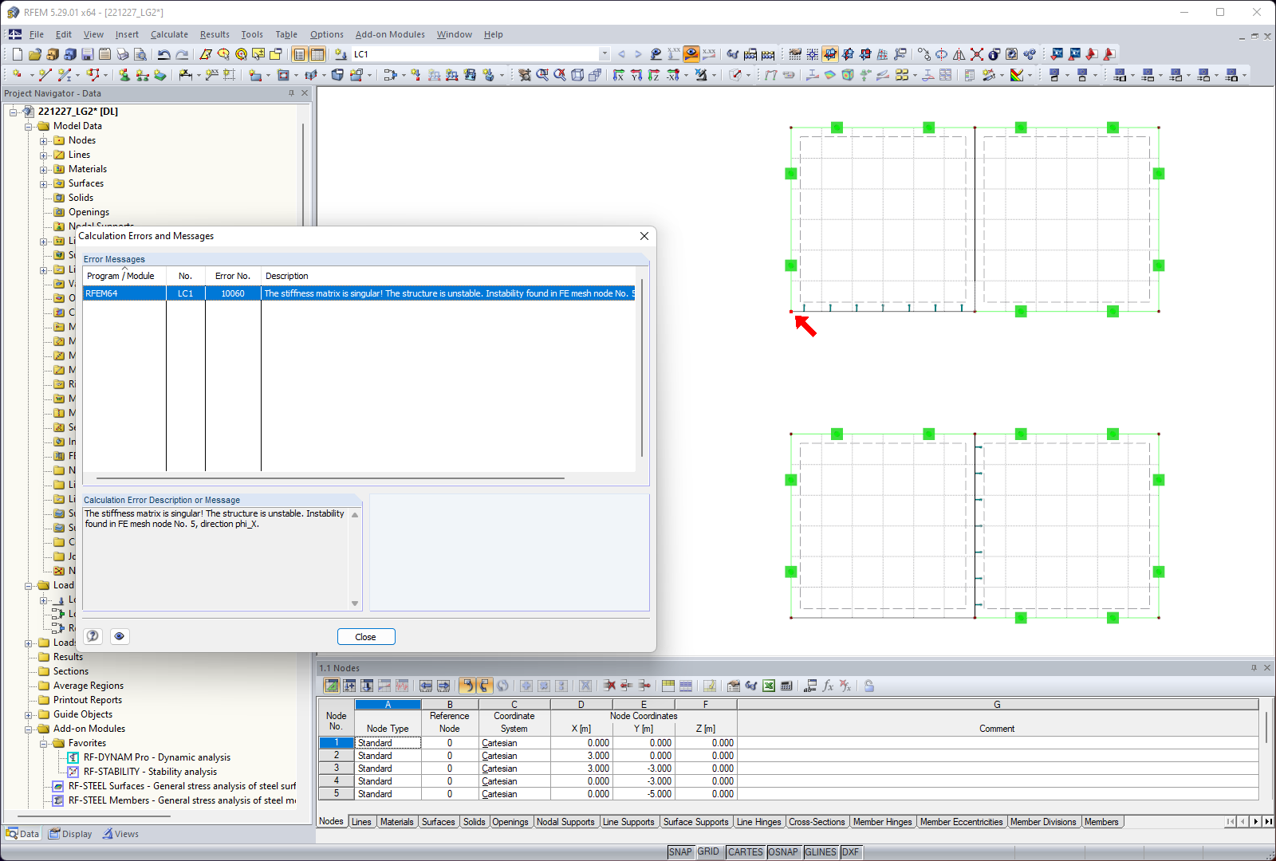Open the Calculate menu

(169, 34)
